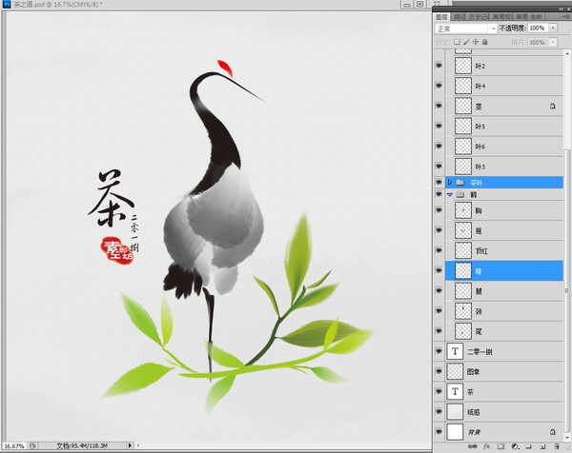Switch to the 色板 tab
This screenshot has width=572, height=453.
537,17
